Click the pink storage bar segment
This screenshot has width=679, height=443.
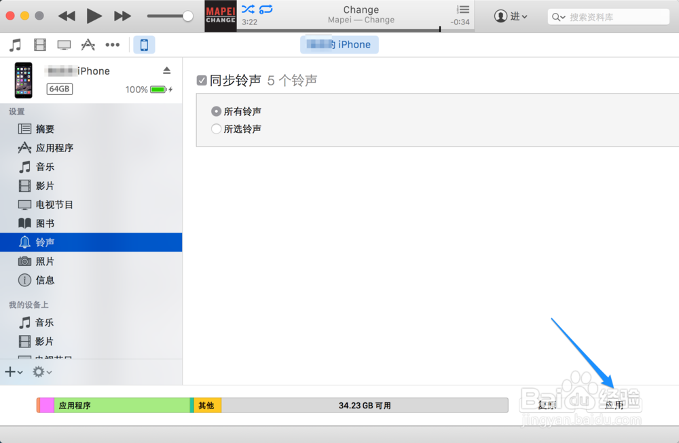pos(47,406)
